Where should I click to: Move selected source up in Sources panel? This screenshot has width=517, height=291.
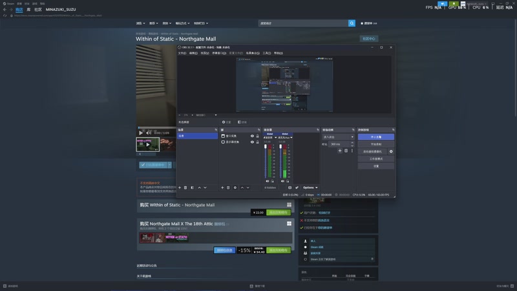click(x=242, y=188)
